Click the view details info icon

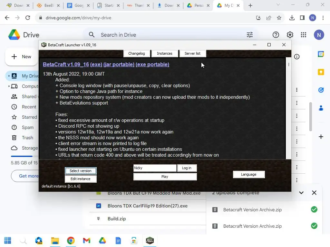click(297, 57)
